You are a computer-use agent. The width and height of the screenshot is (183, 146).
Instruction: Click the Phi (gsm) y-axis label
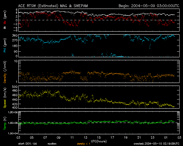(x=5, y=46)
